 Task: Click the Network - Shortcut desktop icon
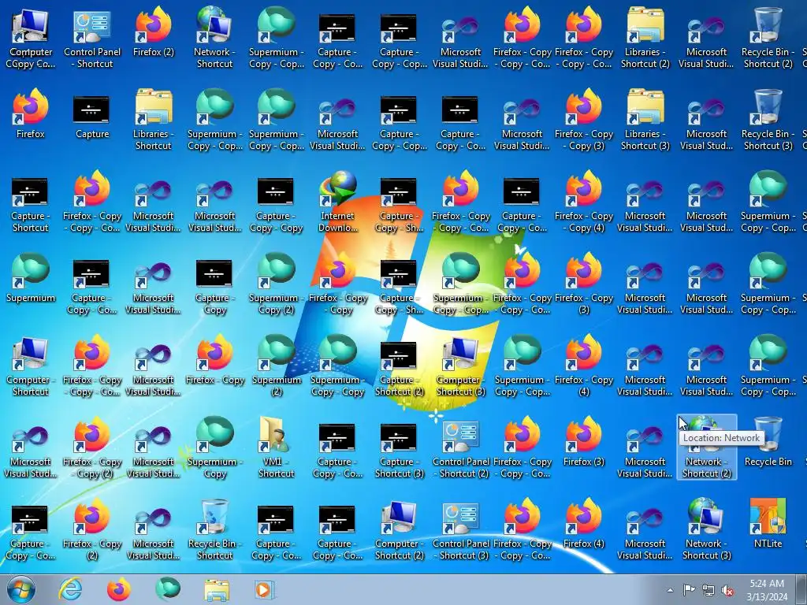point(214,37)
